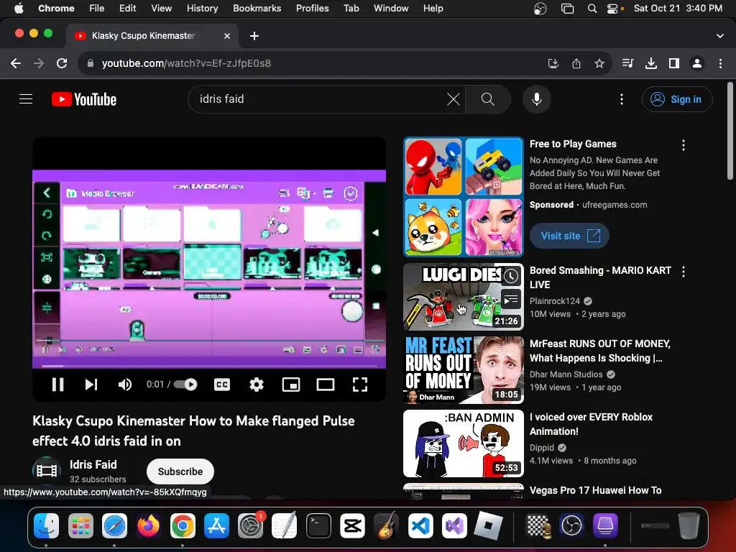Open Chrome downloads icon
This screenshot has width=736, height=552.
pyautogui.click(x=651, y=63)
